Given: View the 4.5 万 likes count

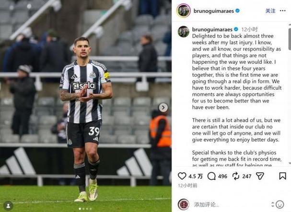Looking at the screenshot, I should click(x=196, y=176).
